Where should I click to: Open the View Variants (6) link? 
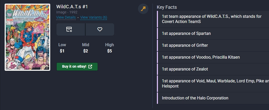[94, 18]
